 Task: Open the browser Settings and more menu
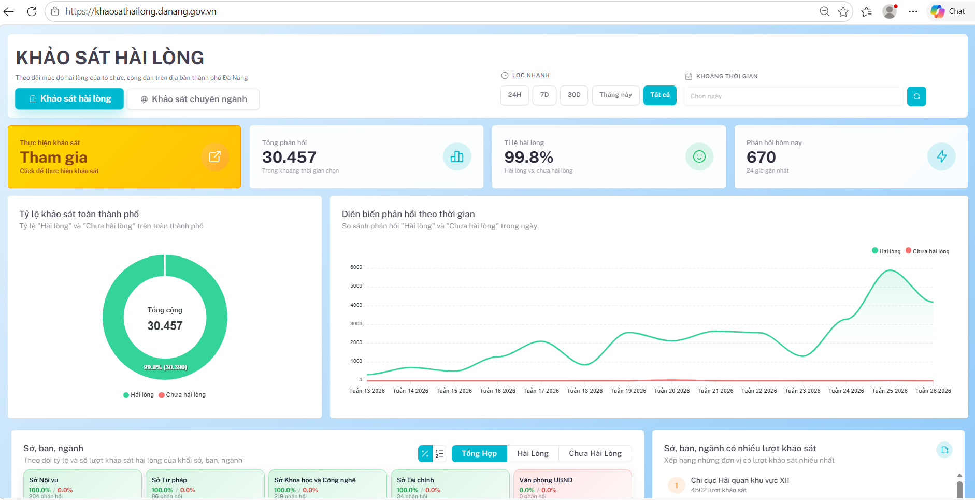point(913,11)
